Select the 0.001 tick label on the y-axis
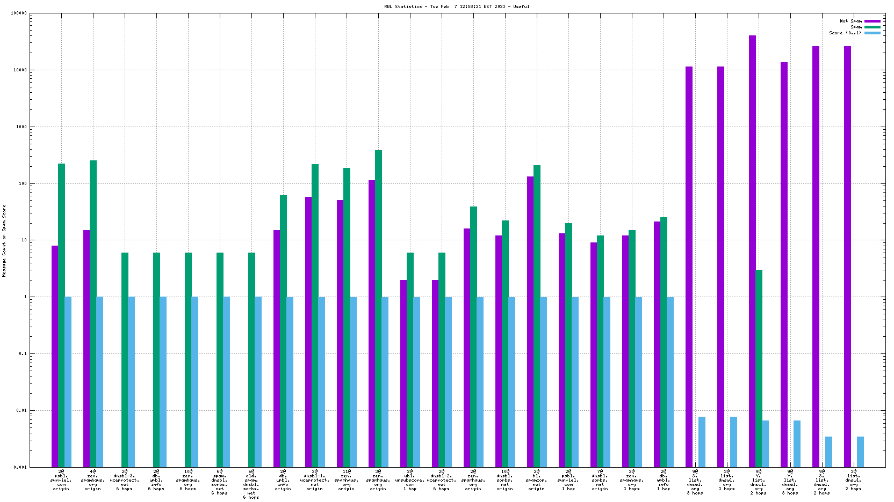This screenshot has width=894, height=502. (x=20, y=467)
